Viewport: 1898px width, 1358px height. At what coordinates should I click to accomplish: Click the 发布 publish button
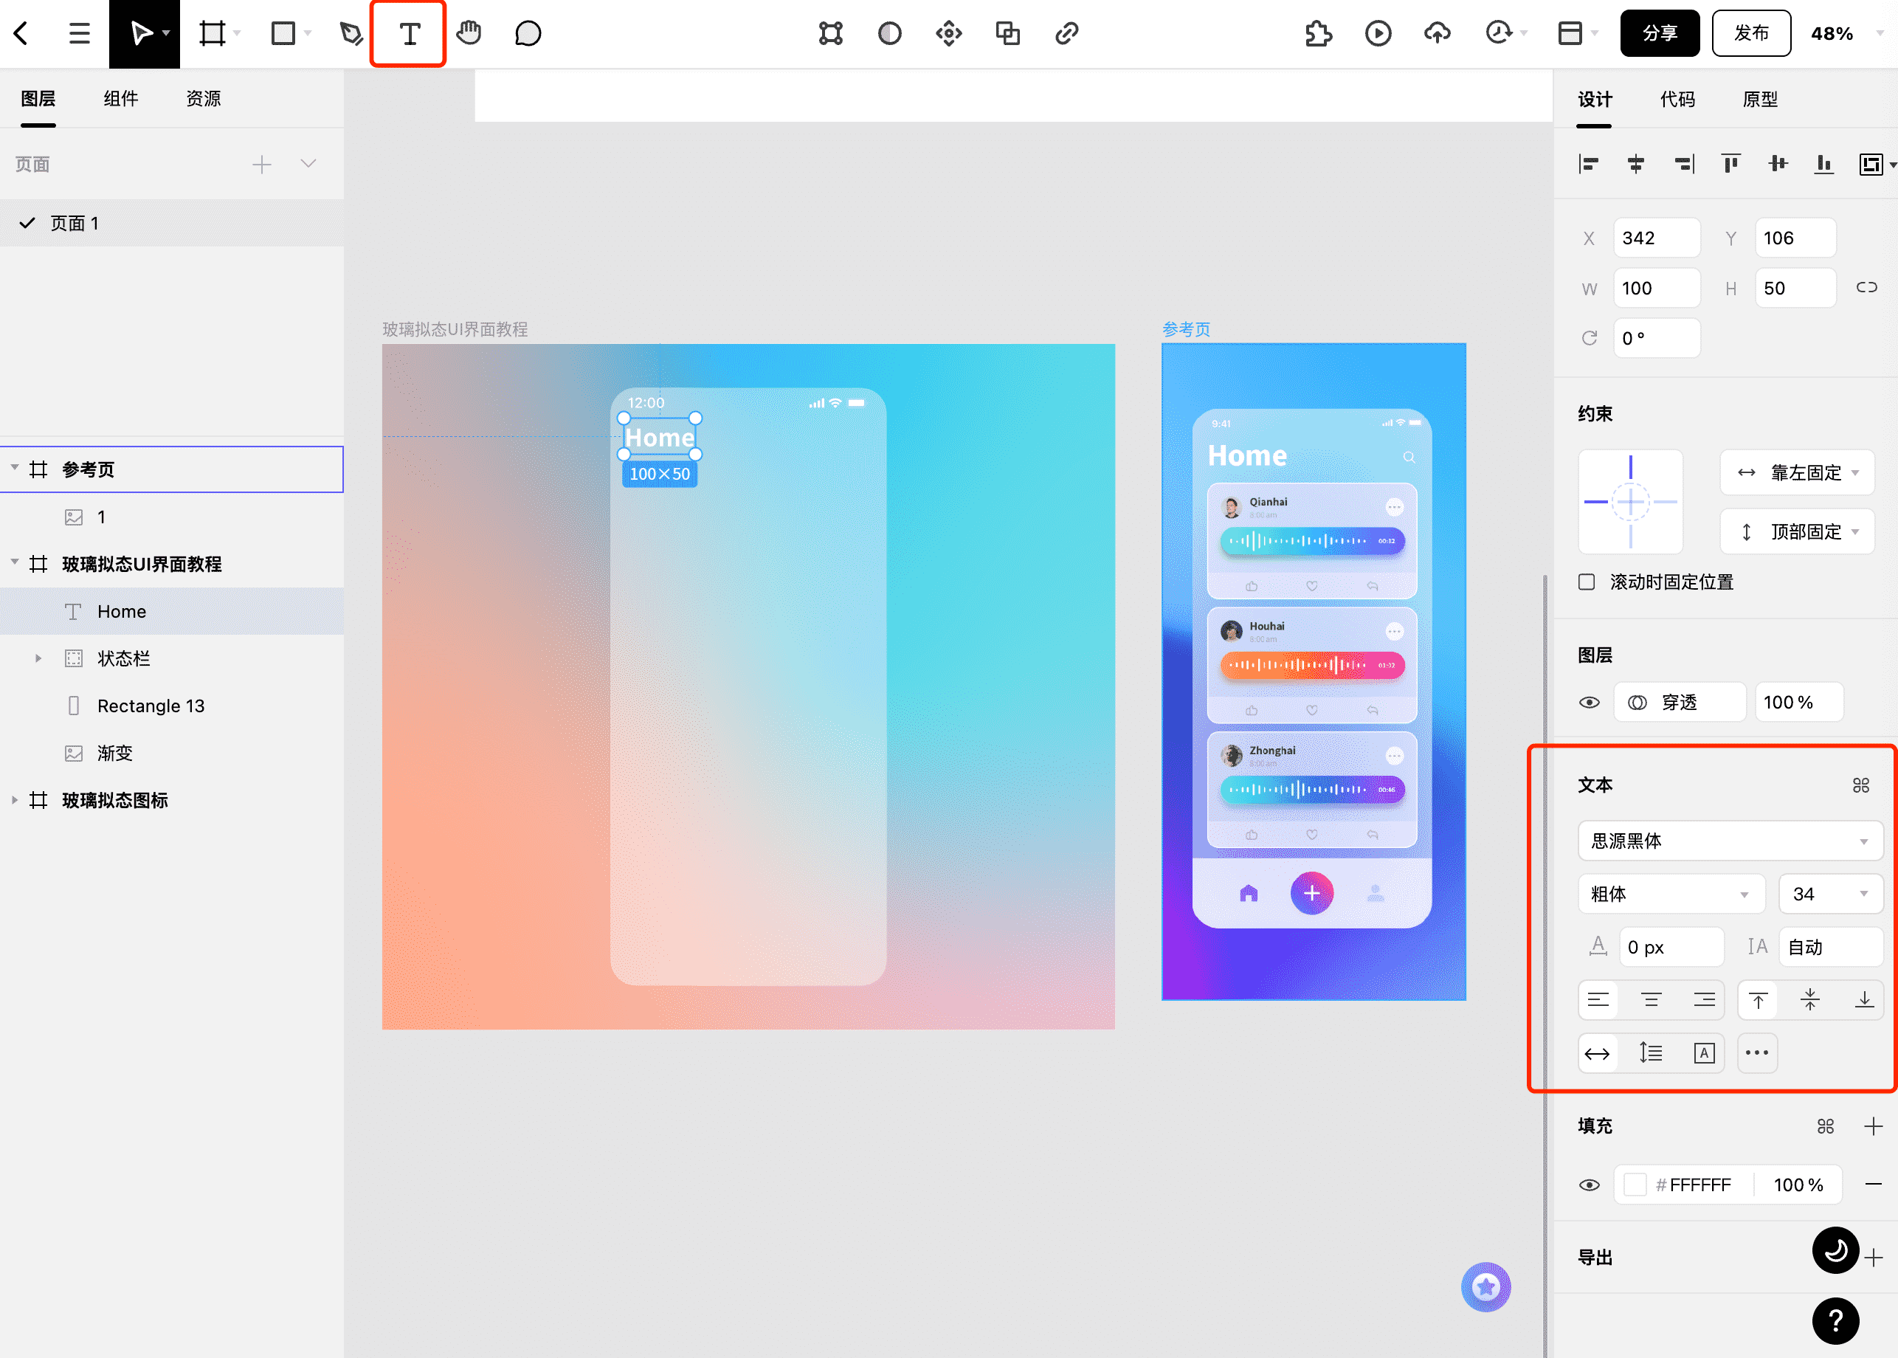(1751, 33)
